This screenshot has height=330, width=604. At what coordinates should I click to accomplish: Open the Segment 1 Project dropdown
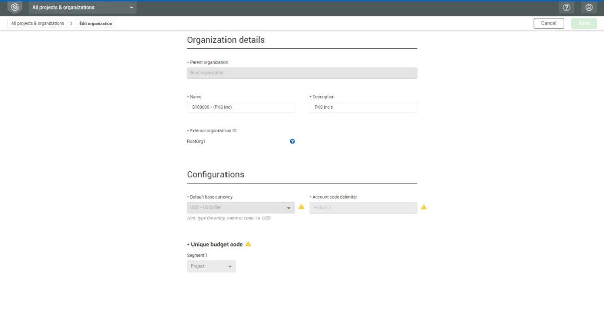[x=211, y=266]
